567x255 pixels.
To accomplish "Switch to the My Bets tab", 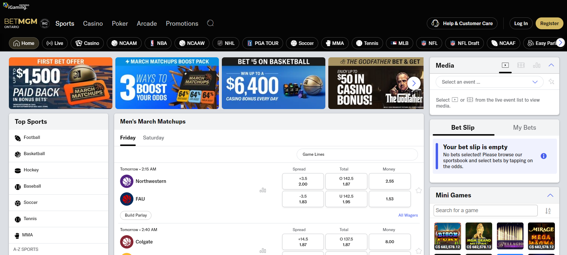I will click(524, 127).
